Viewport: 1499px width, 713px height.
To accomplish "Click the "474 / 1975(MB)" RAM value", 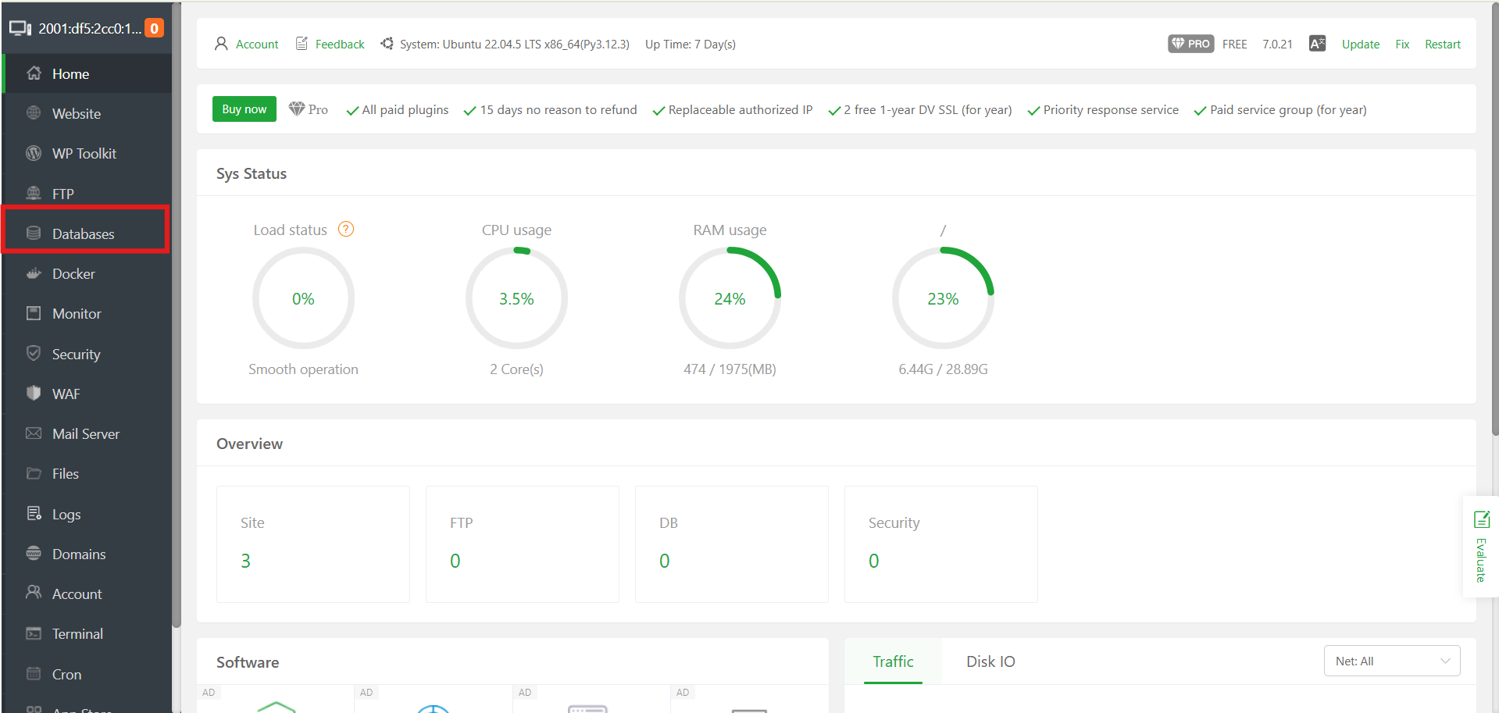I will coord(730,369).
